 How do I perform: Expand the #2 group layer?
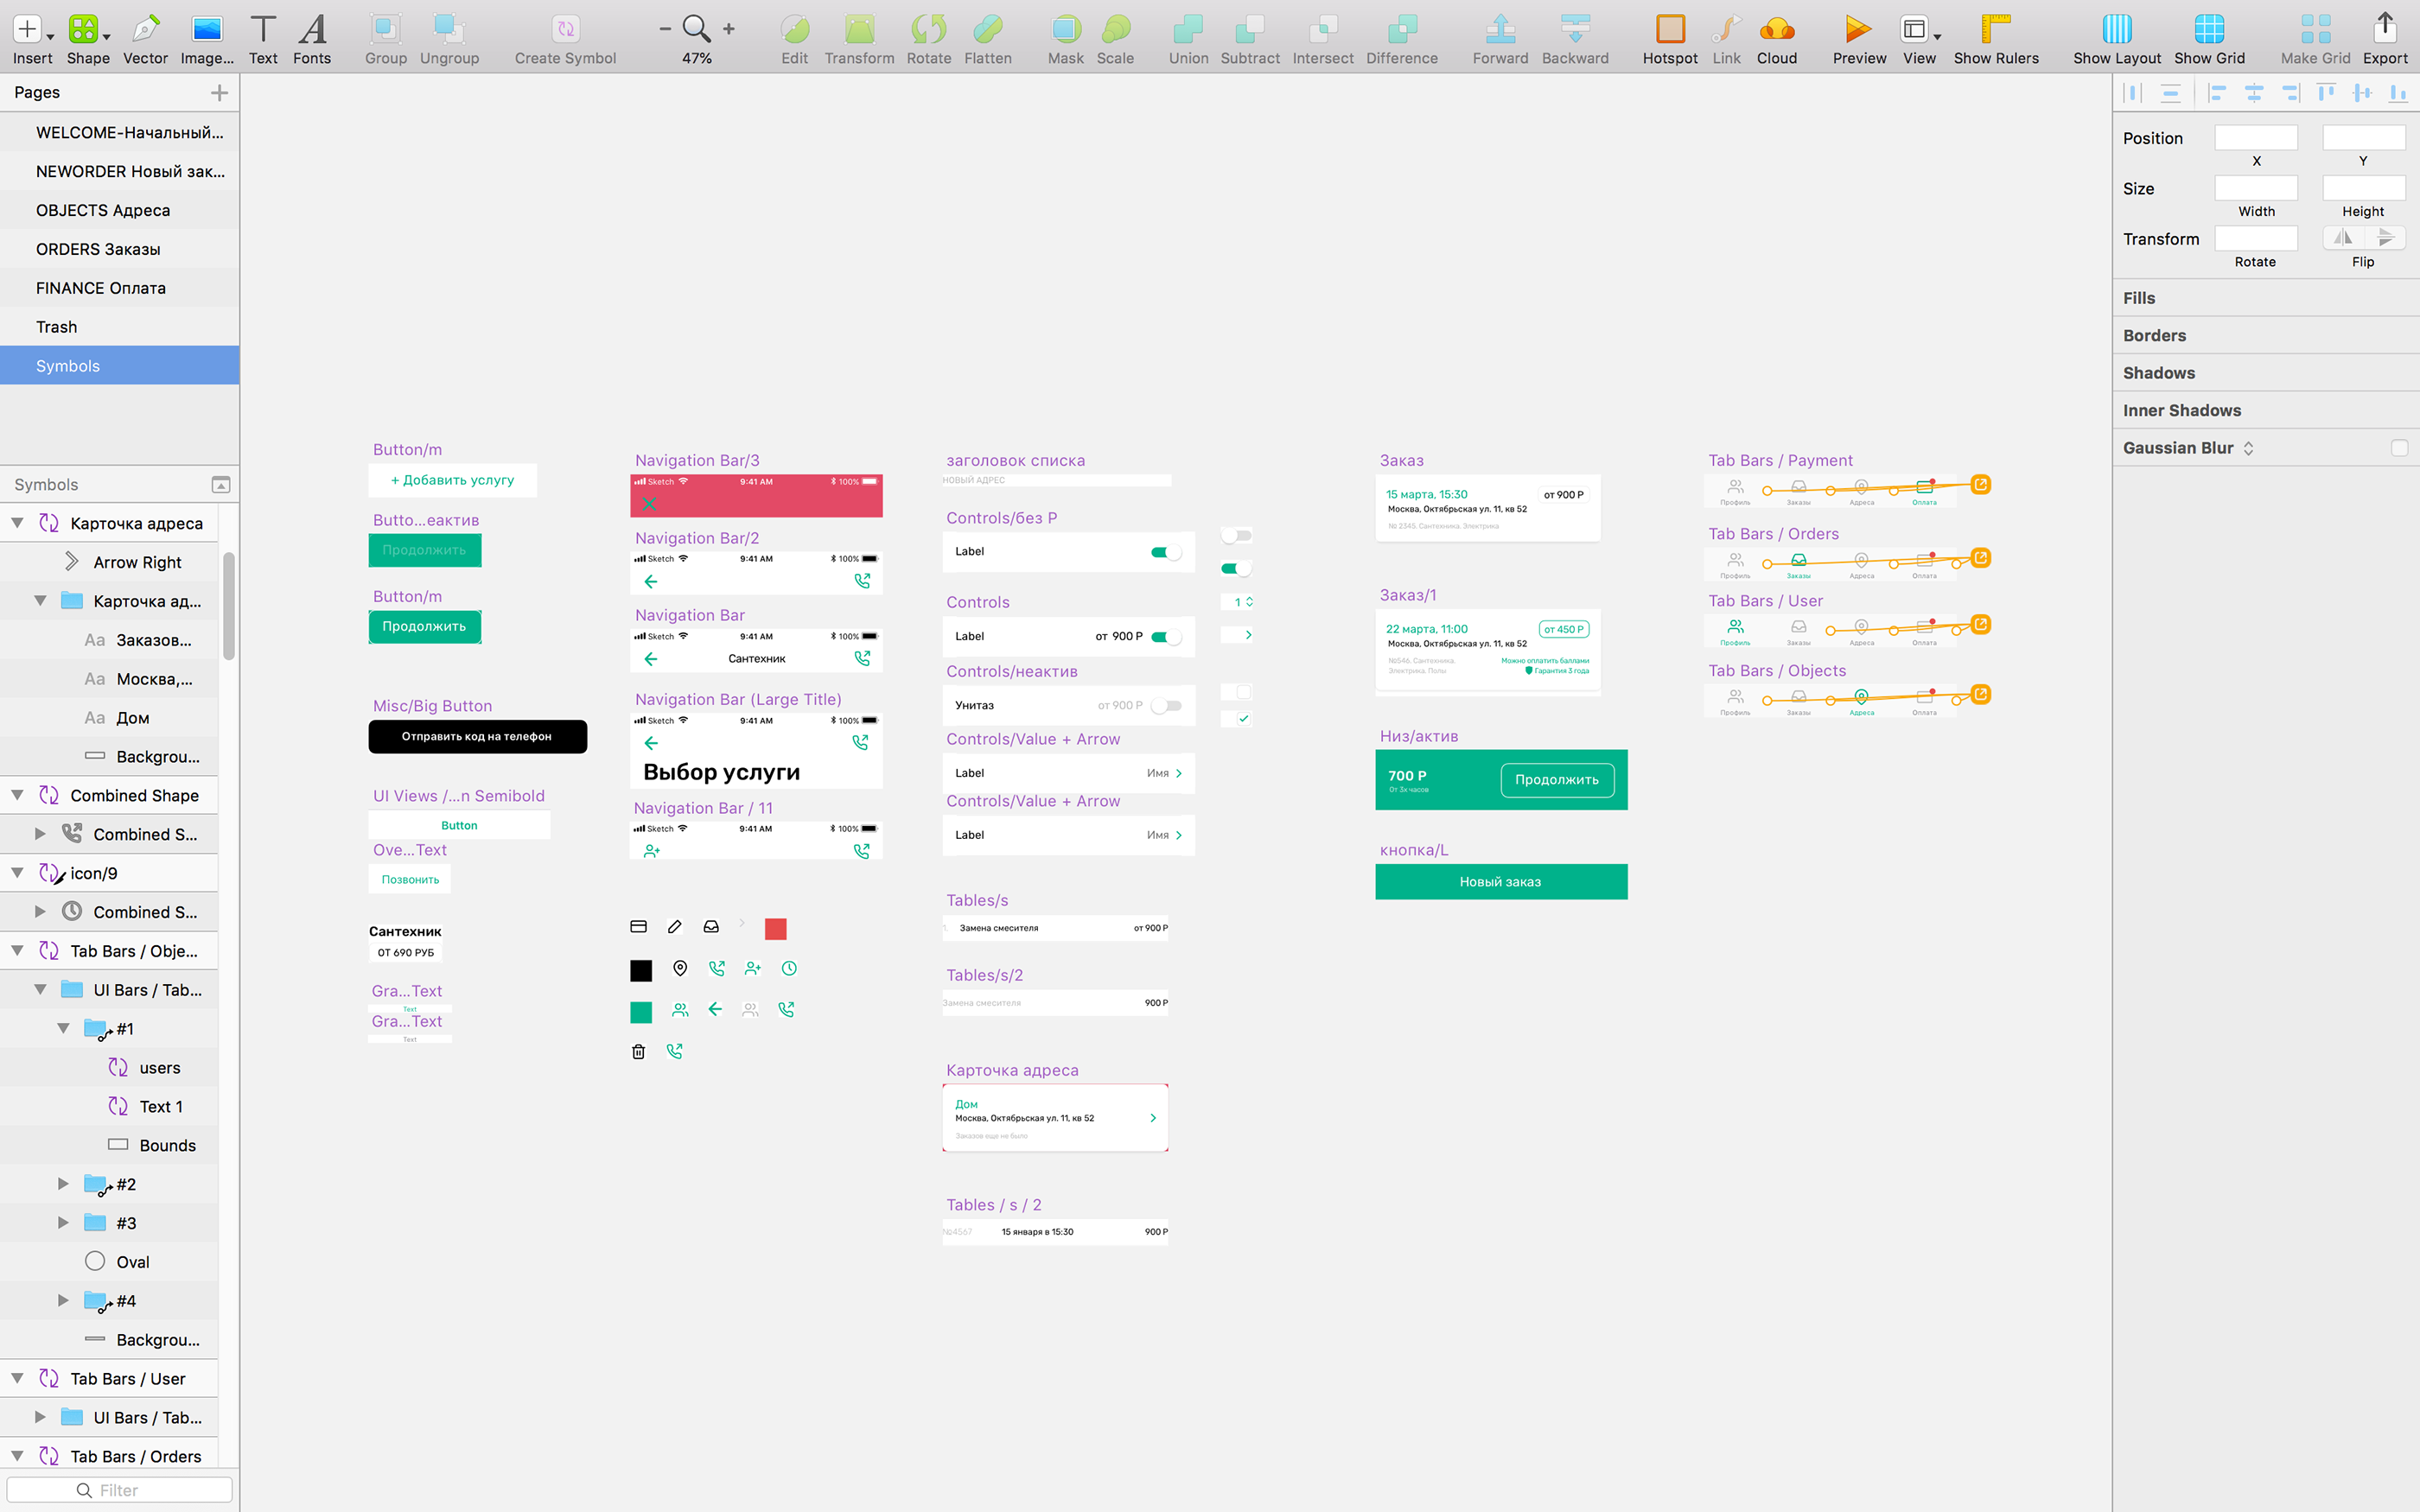pos(63,1184)
